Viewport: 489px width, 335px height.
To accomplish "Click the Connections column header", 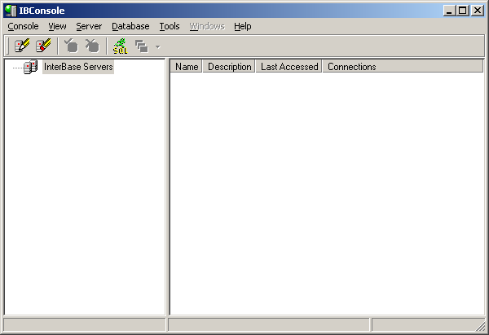I will click(x=403, y=67).
